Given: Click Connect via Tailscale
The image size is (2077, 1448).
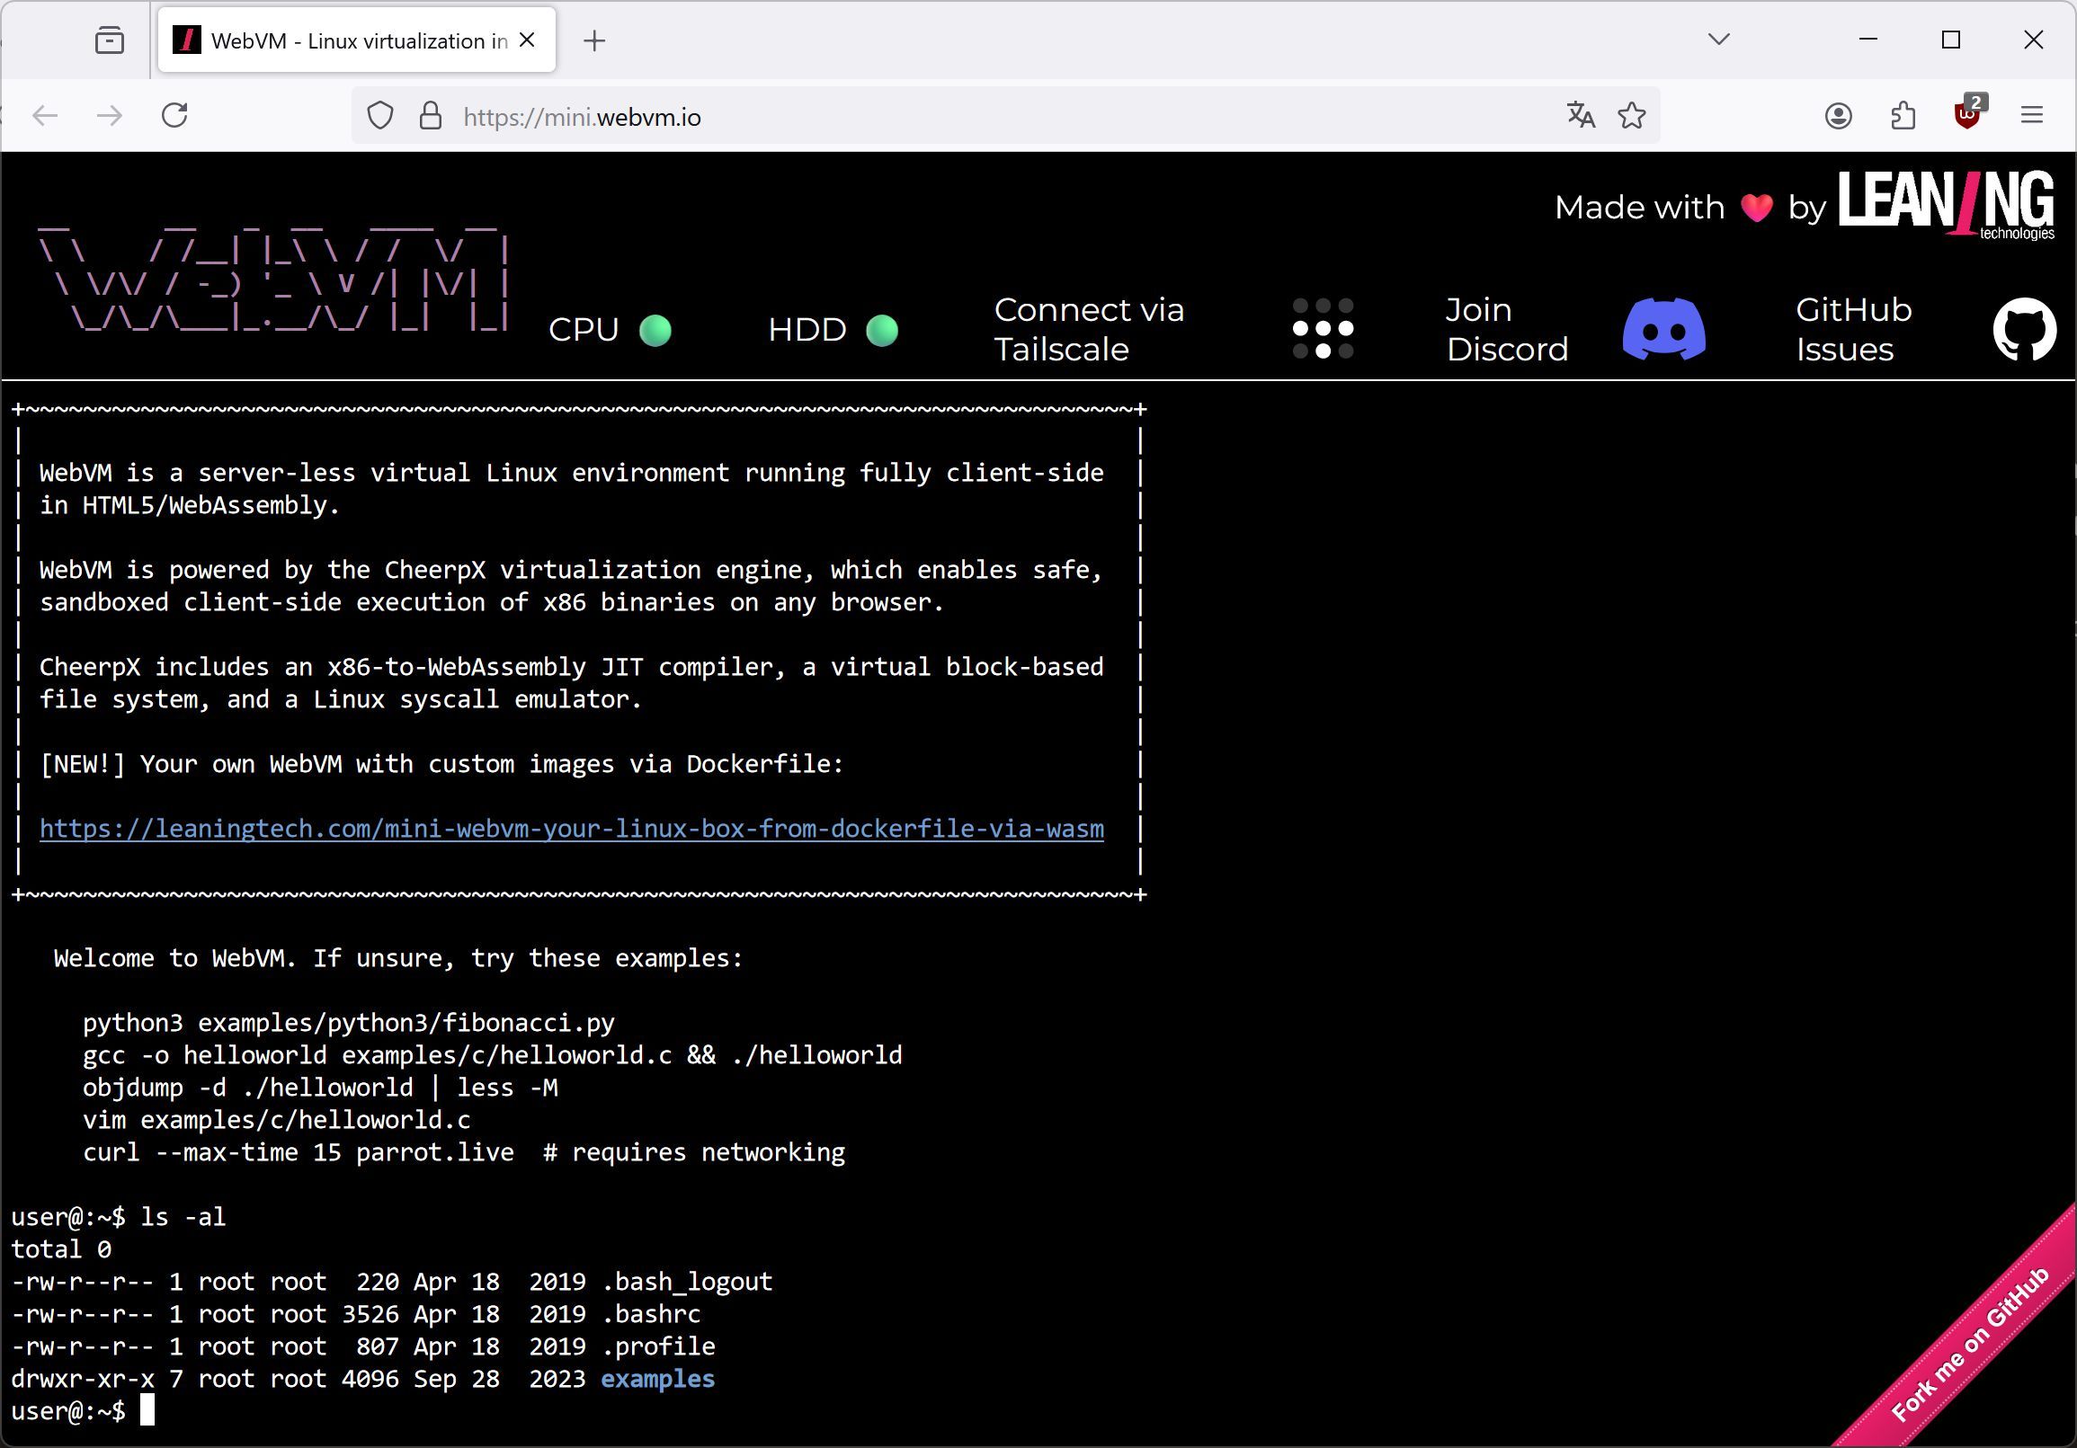Looking at the screenshot, I should [1089, 329].
